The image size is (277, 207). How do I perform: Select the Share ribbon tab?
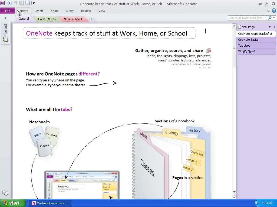(55, 11)
